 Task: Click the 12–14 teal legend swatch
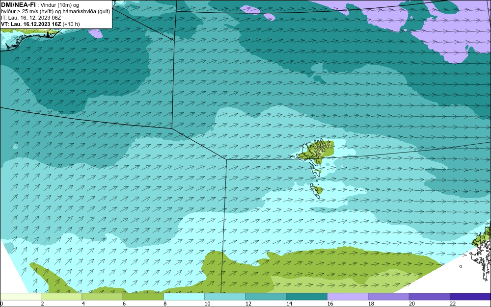[266, 296]
